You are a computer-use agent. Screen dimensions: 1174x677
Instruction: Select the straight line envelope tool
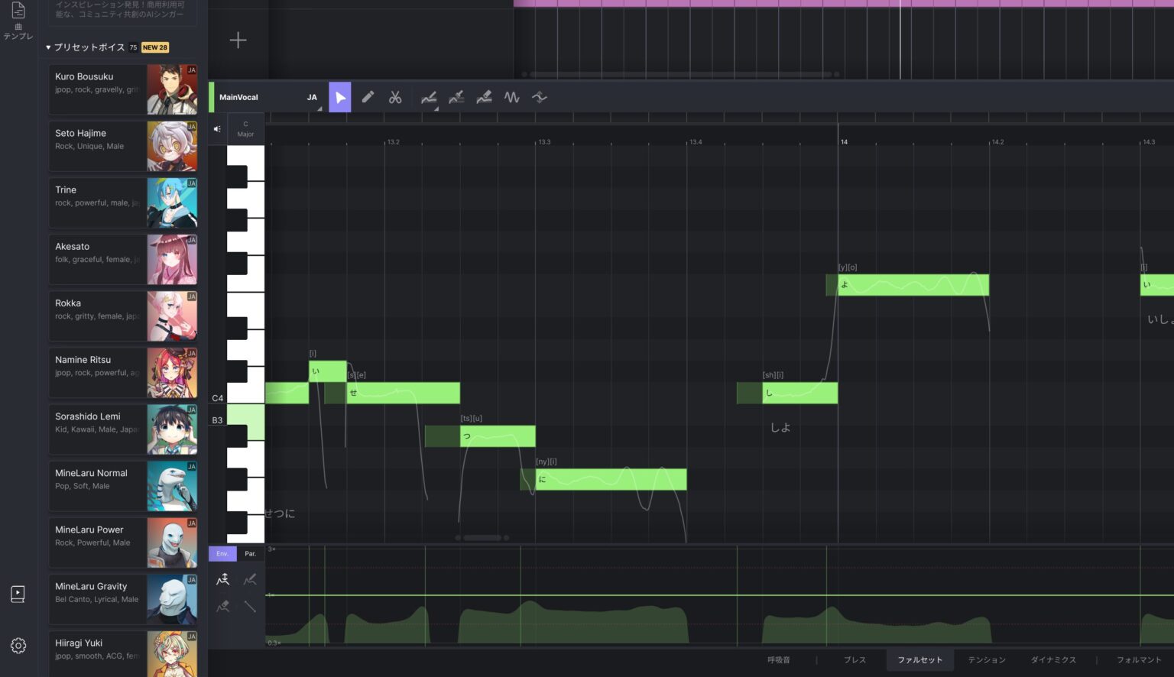tap(250, 606)
